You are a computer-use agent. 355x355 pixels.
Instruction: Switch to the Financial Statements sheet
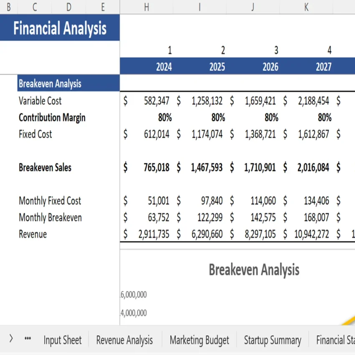click(x=336, y=340)
